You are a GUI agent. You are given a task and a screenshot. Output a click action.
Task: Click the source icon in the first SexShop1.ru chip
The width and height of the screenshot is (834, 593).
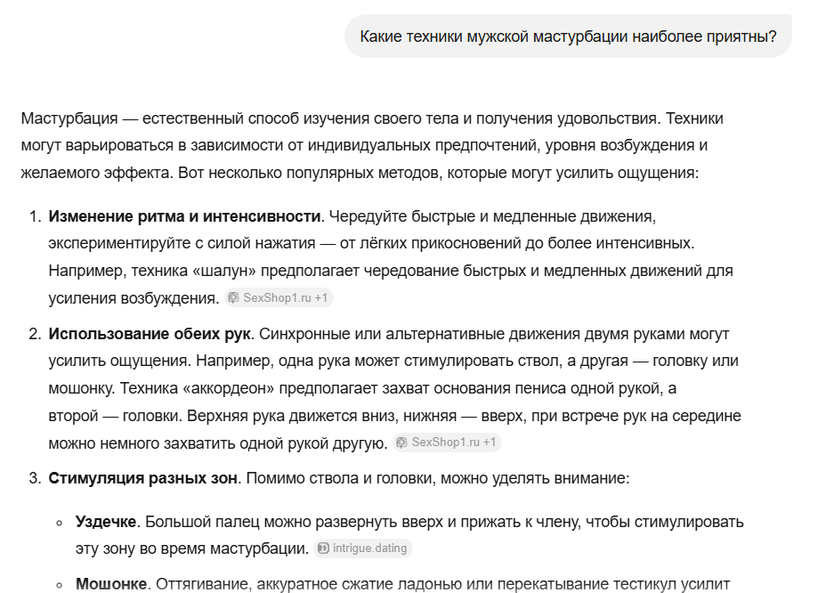(x=233, y=297)
